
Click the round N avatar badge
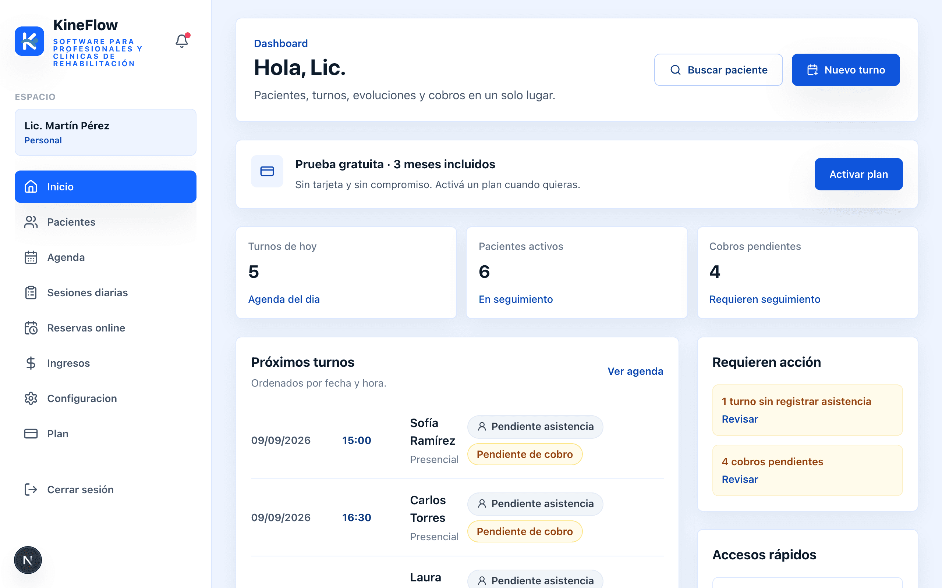pos(28,560)
